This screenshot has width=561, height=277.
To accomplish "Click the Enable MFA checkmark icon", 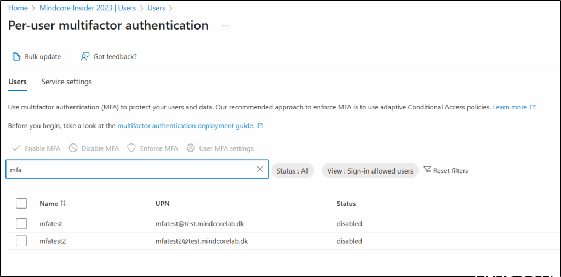I will 16,148.
